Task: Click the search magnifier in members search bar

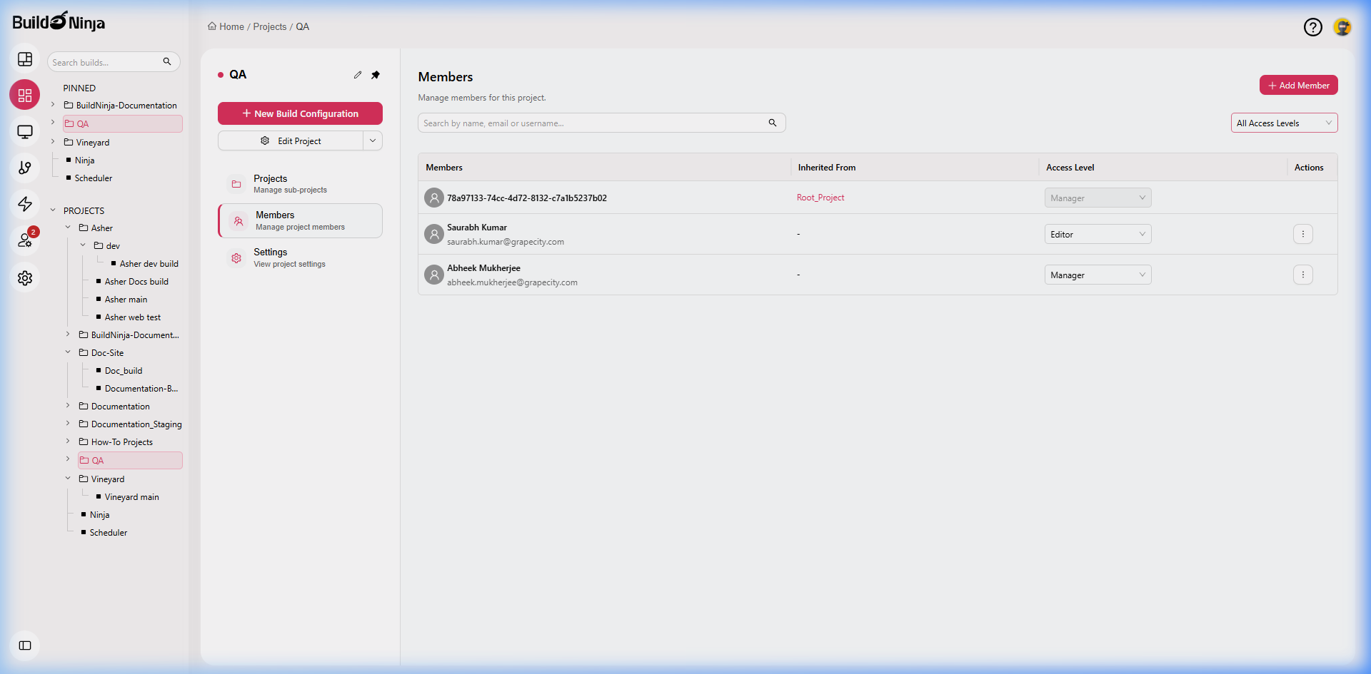Action: pyautogui.click(x=772, y=123)
